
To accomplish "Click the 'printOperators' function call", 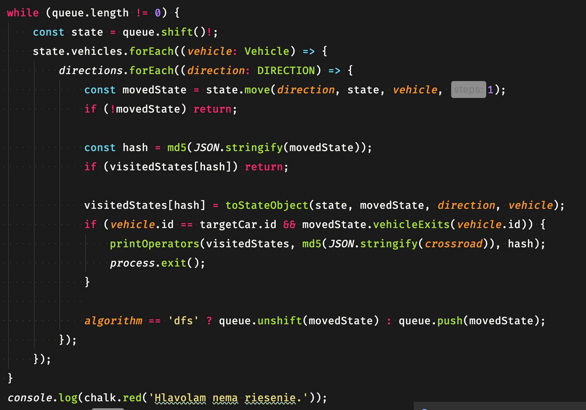I will [x=154, y=244].
